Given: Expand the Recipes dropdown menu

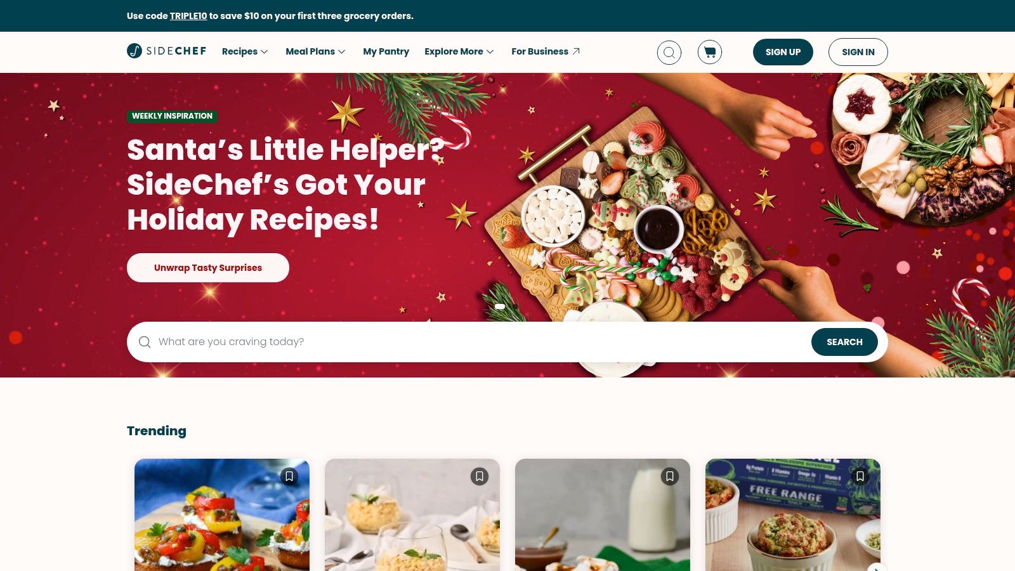Looking at the screenshot, I should point(245,51).
